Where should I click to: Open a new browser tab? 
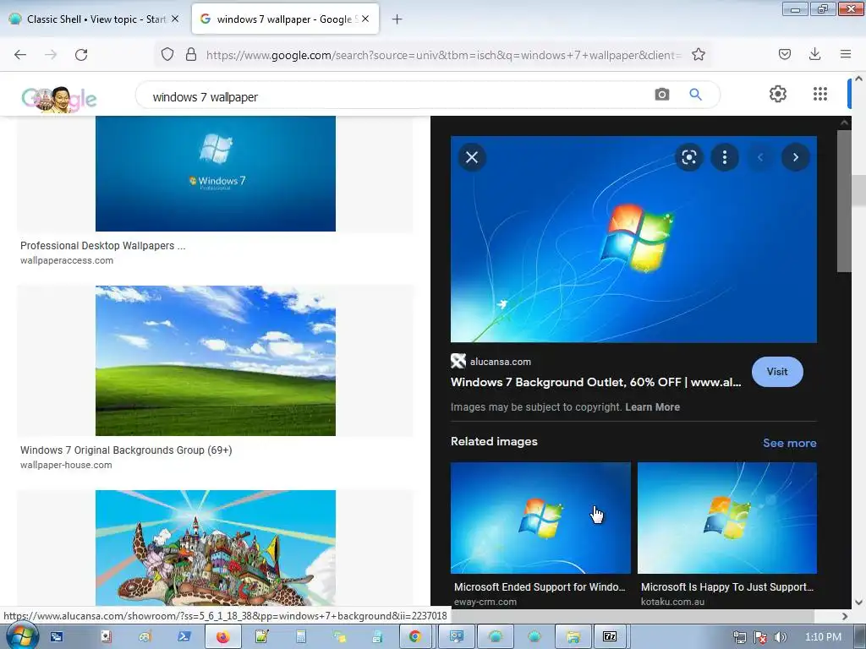(x=397, y=19)
